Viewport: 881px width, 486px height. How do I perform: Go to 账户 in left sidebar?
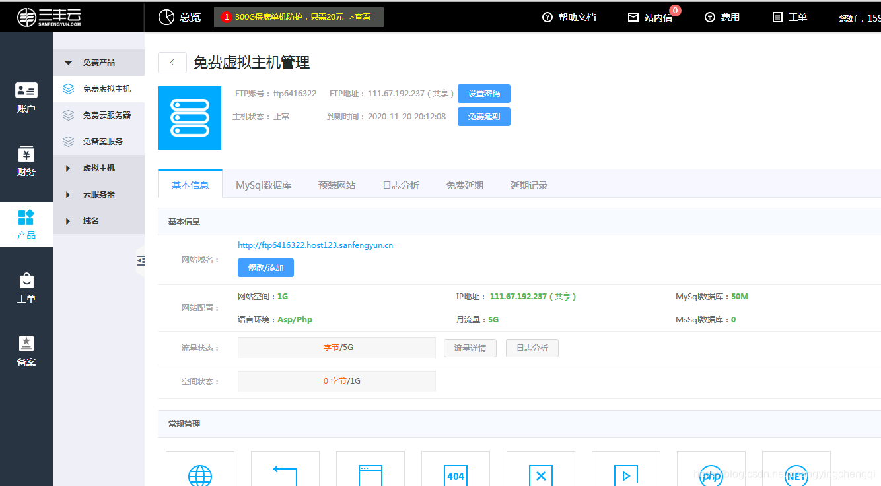point(26,98)
